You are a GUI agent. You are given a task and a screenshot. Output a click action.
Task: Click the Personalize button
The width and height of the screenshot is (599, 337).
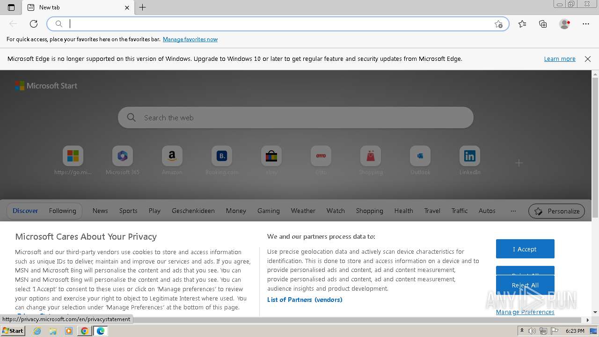(557, 211)
